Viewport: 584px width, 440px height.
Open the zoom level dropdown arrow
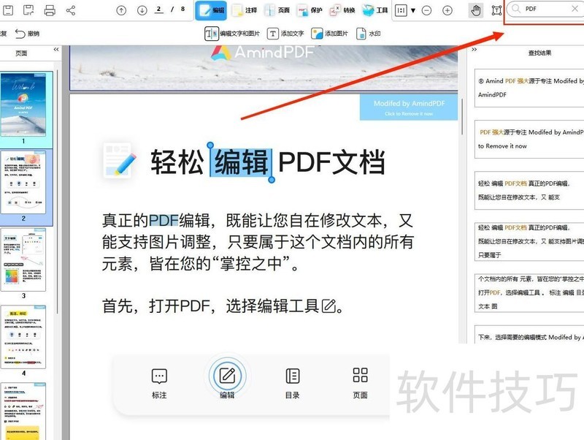(x=413, y=10)
